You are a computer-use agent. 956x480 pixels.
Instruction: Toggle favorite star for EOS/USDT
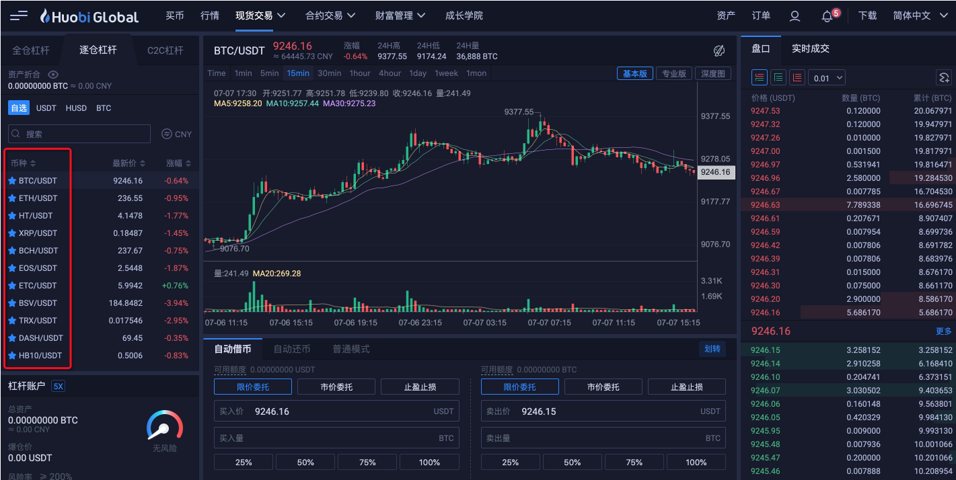click(12, 268)
